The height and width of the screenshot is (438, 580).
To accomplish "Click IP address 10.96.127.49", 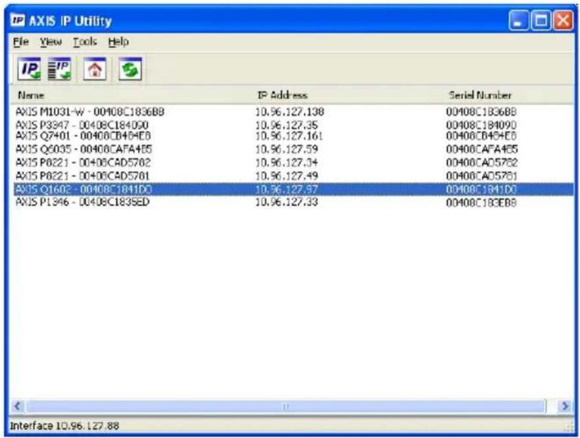I will [x=287, y=176].
